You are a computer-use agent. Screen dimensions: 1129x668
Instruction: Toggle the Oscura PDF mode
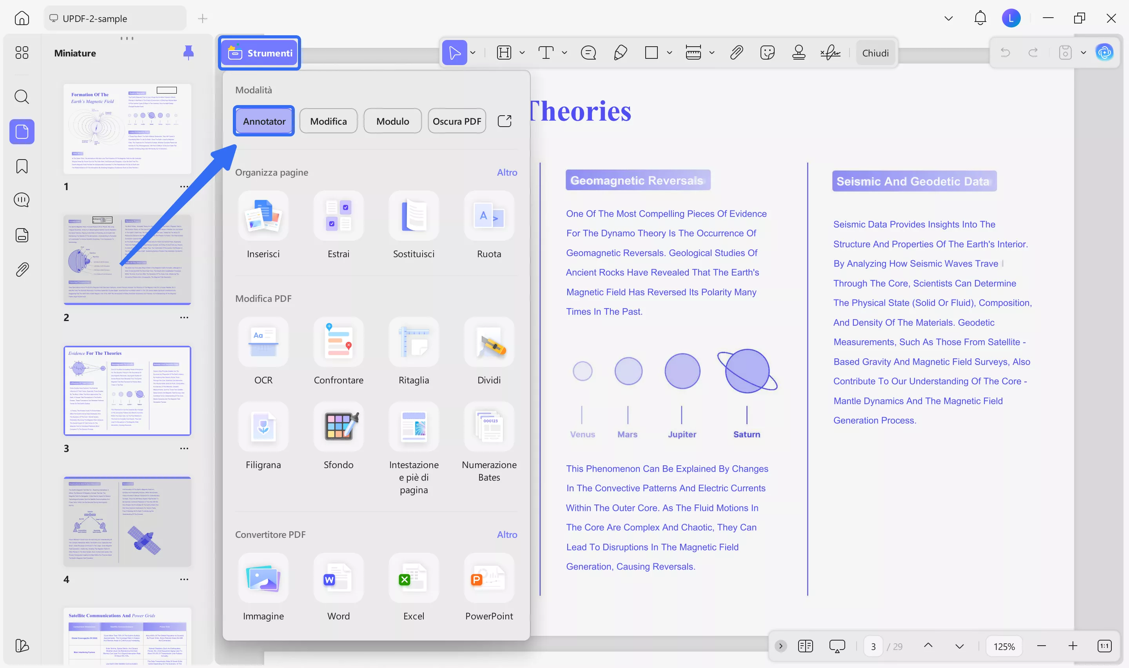tap(457, 121)
